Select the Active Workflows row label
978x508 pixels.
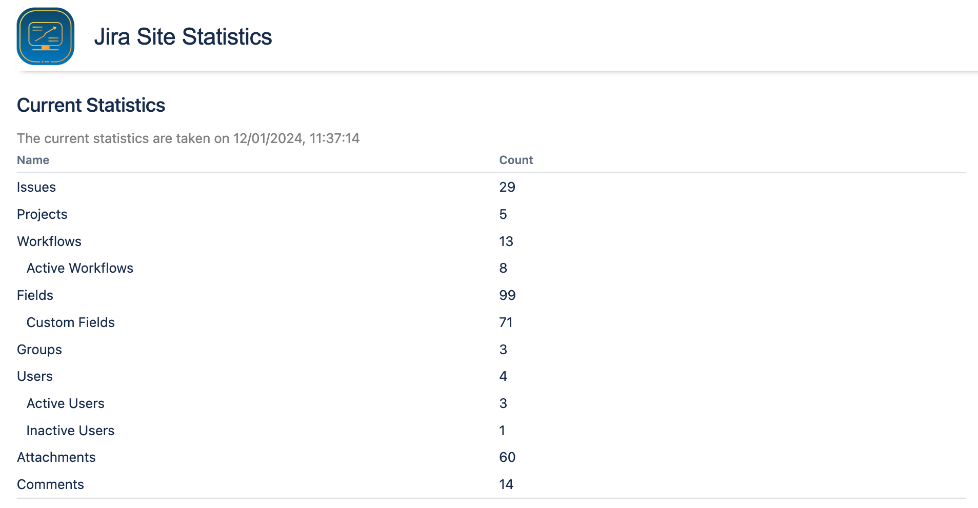79,268
